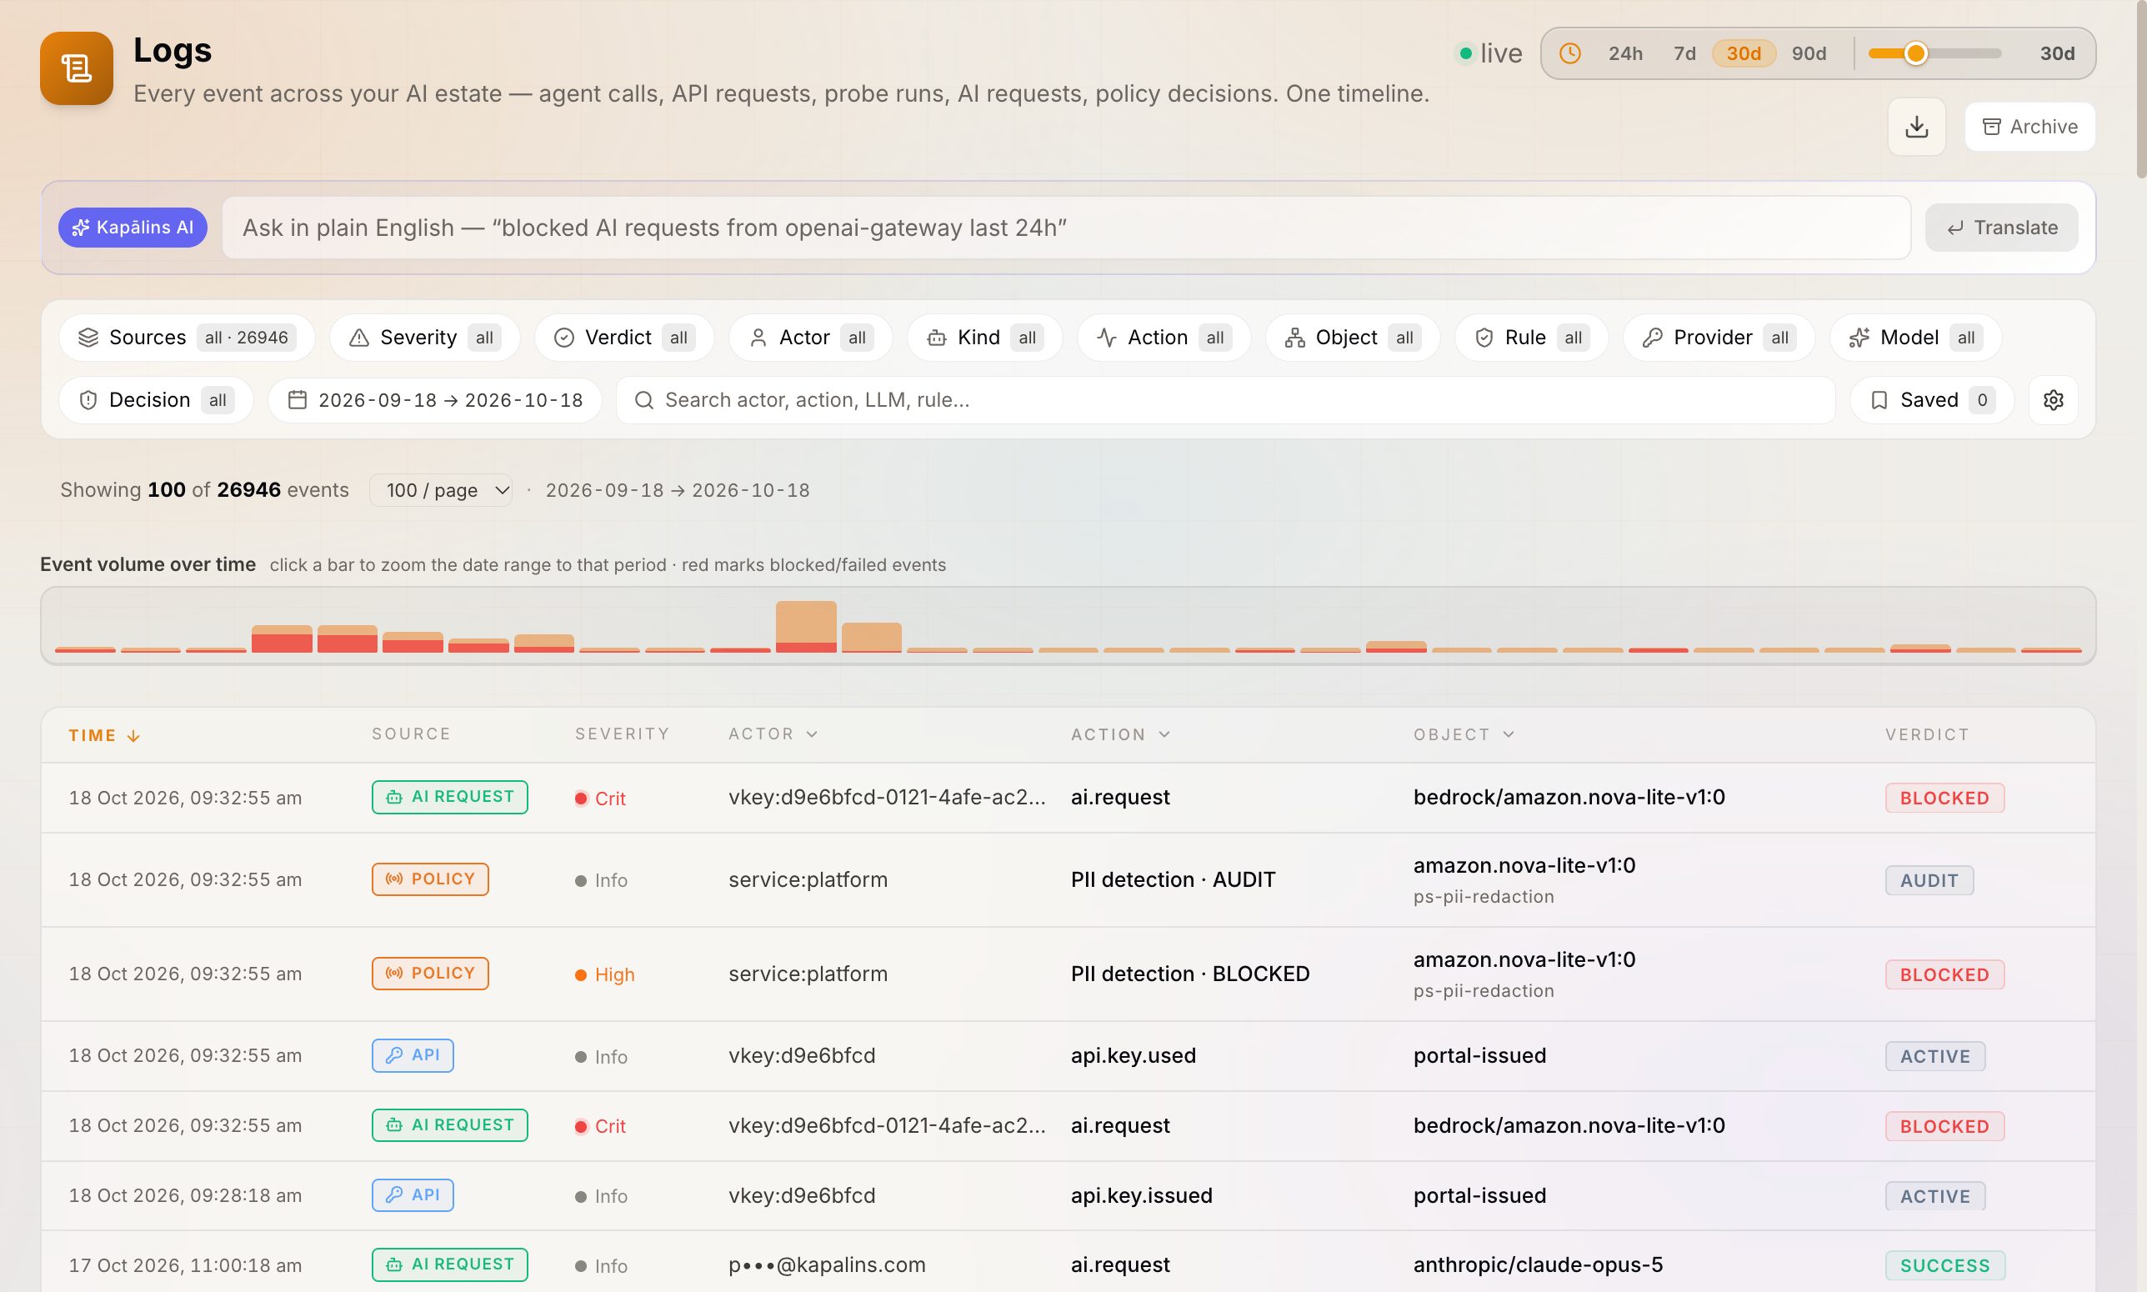Viewport: 2147px width, 1292px height.
Task: Click the Kapālins AI button
Action: click(x=133, y=228)
